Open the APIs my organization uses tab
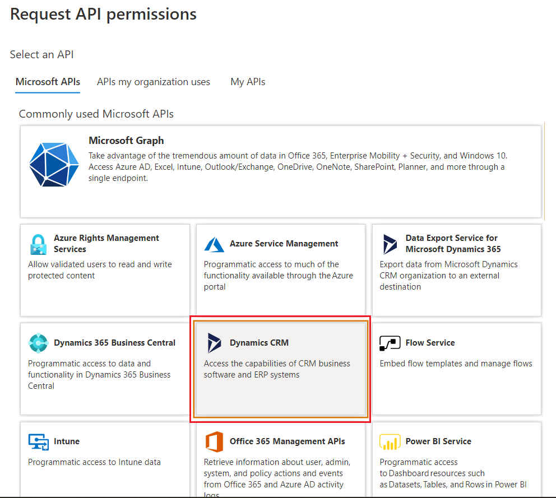The width and height of the screenshot is (556, 498). click(x=154, y=82)
